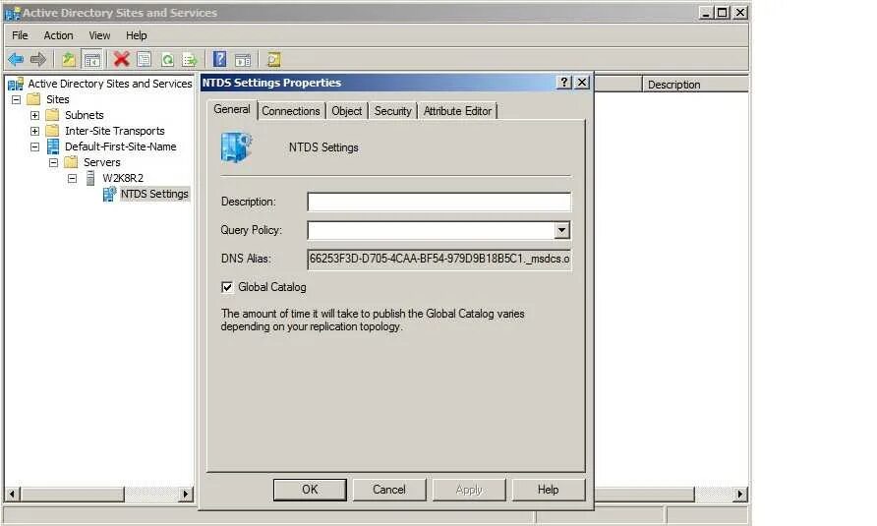The width and height of the screenshot is (877, 526).
Task: Click the OK button
Action: (310, 490)
